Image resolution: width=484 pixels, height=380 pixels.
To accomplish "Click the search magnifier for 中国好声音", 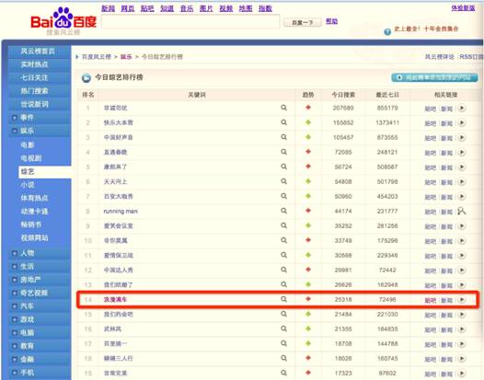I will 283,137.
